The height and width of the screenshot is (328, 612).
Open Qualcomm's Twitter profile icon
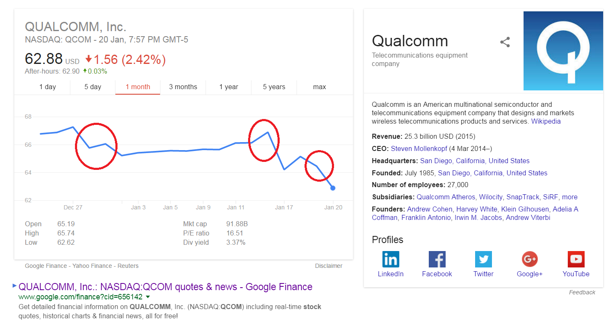(x=483, y=259)
